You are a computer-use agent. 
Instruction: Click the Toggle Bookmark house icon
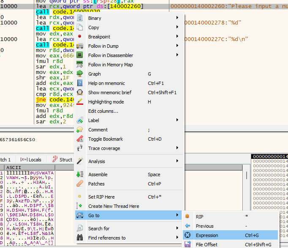tap(80, 139)
